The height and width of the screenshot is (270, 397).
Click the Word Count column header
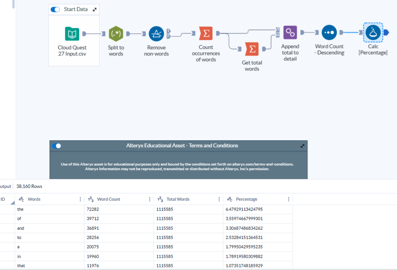coord(108,199)
